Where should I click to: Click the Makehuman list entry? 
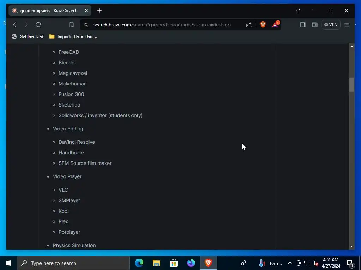coord(73,84)
